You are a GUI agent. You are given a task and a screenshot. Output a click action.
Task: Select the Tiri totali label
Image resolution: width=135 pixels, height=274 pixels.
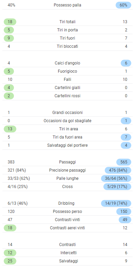pos(67,22)
